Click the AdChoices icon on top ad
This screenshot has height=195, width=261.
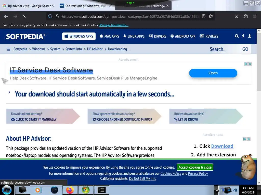point(246,64)
